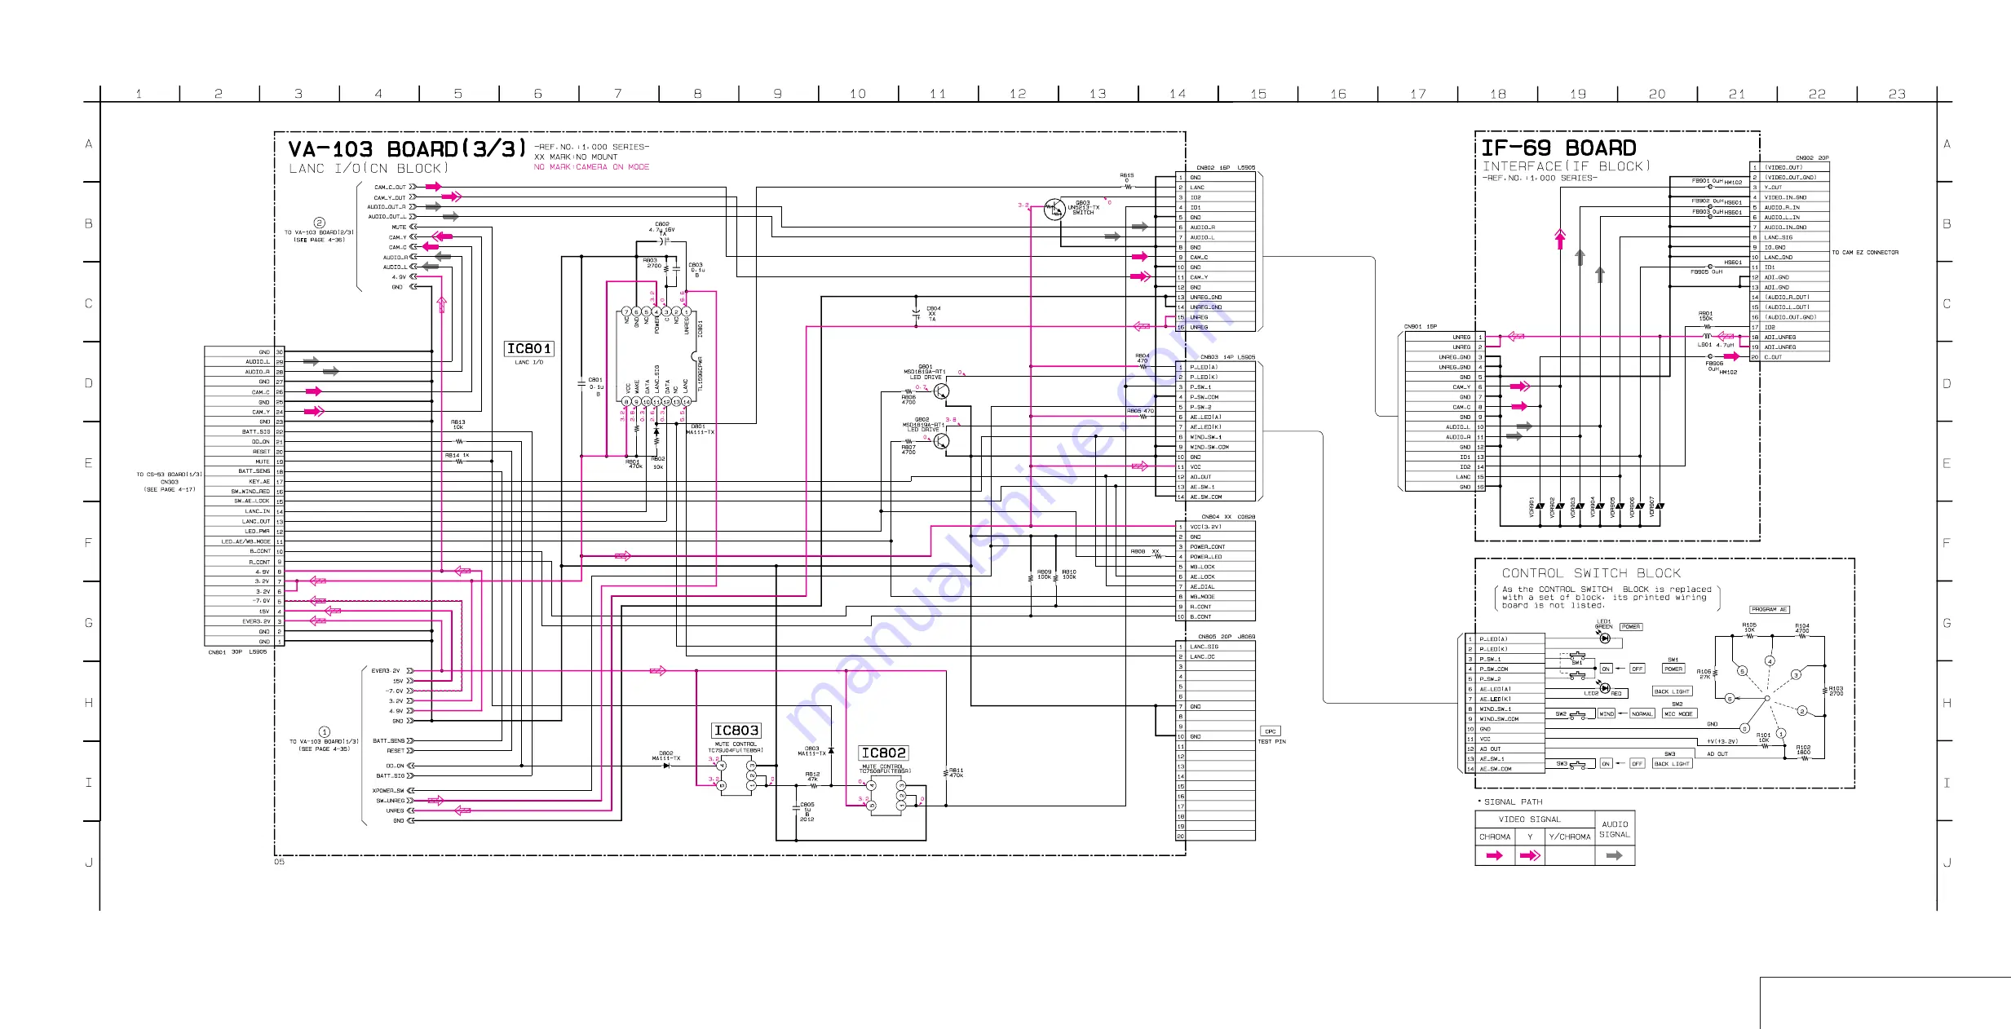
Task: Click the "SW_WIND_RED" pin 16 on CN801
Action: 244,492
